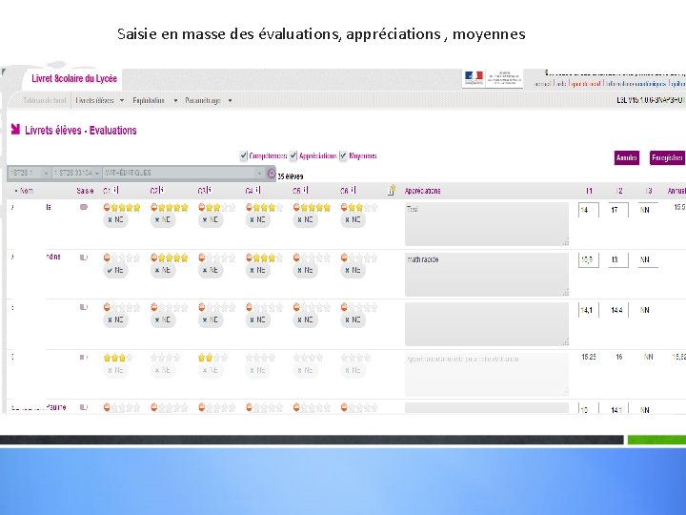Uncheck the Appréciations checkbox

(x=293, y=155)
